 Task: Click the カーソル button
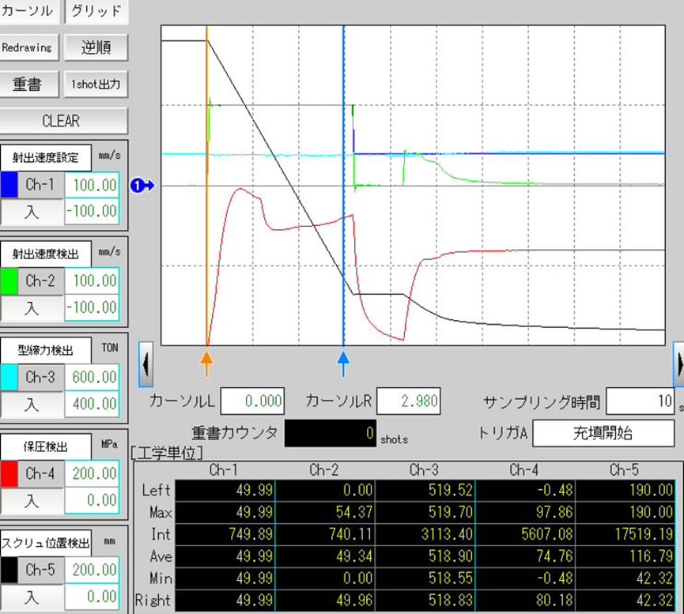tap(28, 11)
